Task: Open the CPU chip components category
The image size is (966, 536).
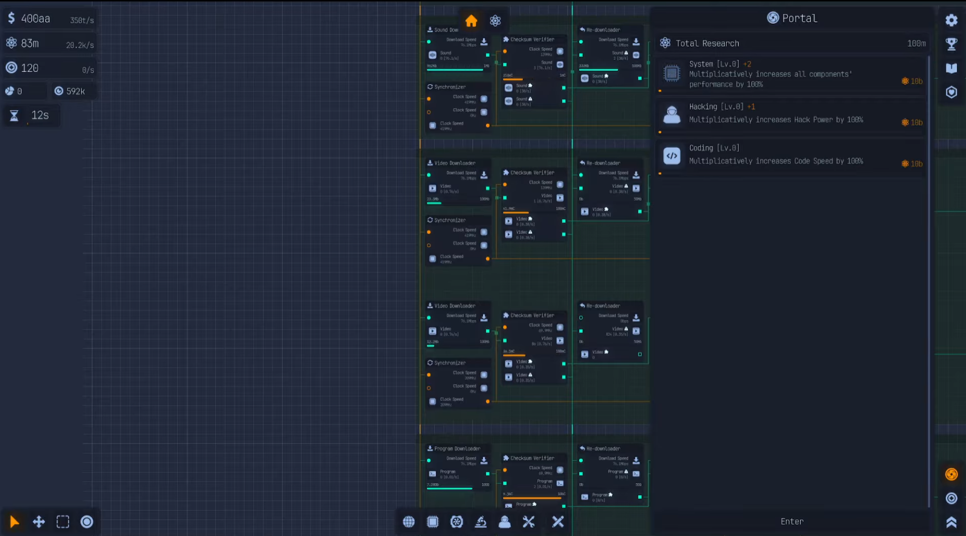Action: (x=432, y=522)
